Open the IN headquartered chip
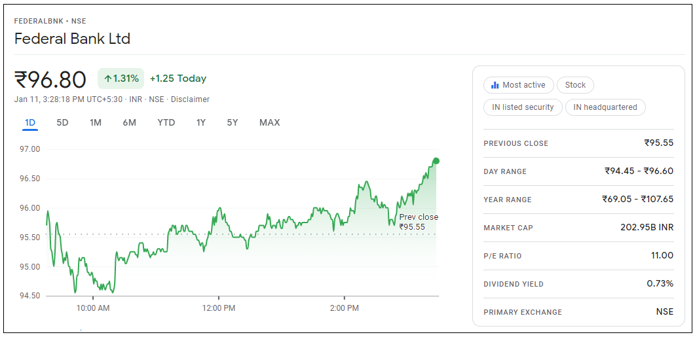The image size is (695, 337). [605, 107]
